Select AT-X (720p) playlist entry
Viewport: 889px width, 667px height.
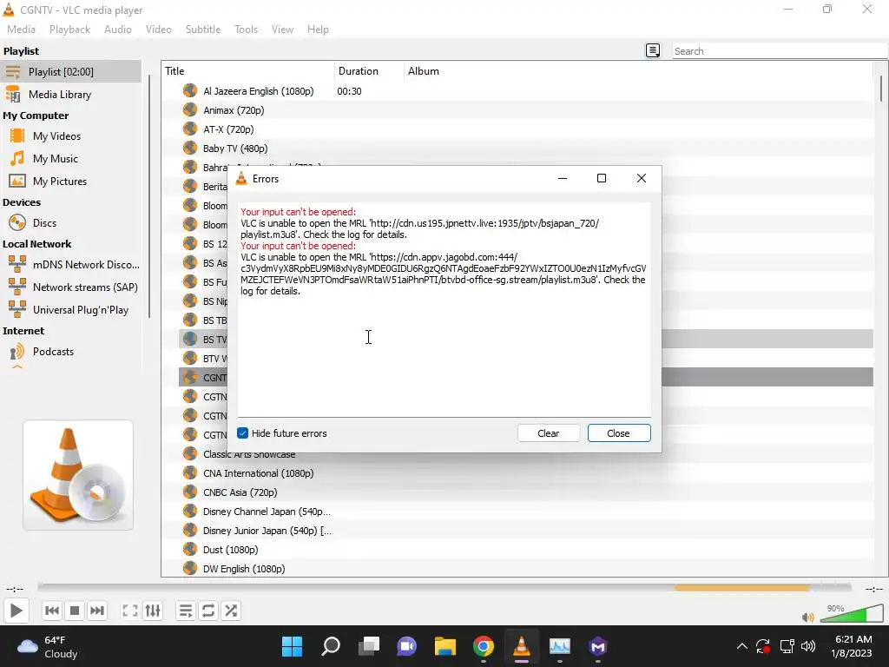click(525, 129)
